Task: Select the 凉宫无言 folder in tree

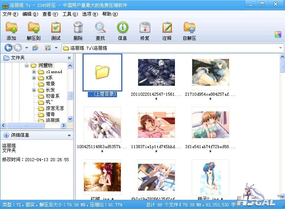Action: click(55, 108)
